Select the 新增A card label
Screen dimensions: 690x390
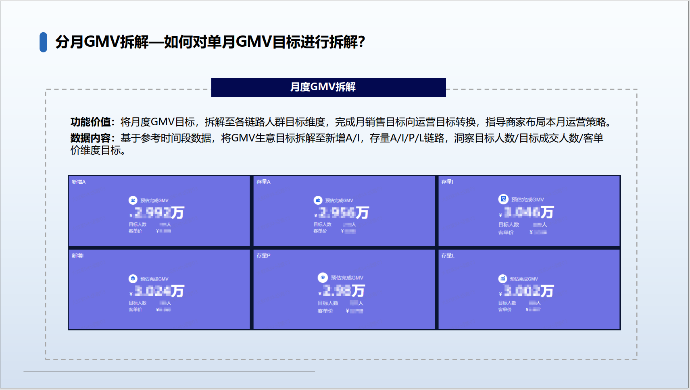click(79, 182)
